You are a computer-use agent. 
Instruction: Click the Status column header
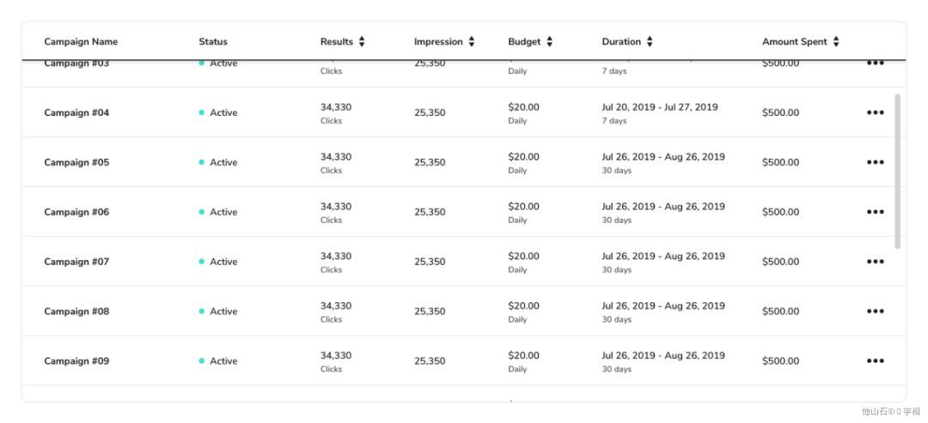click(213, 41)
